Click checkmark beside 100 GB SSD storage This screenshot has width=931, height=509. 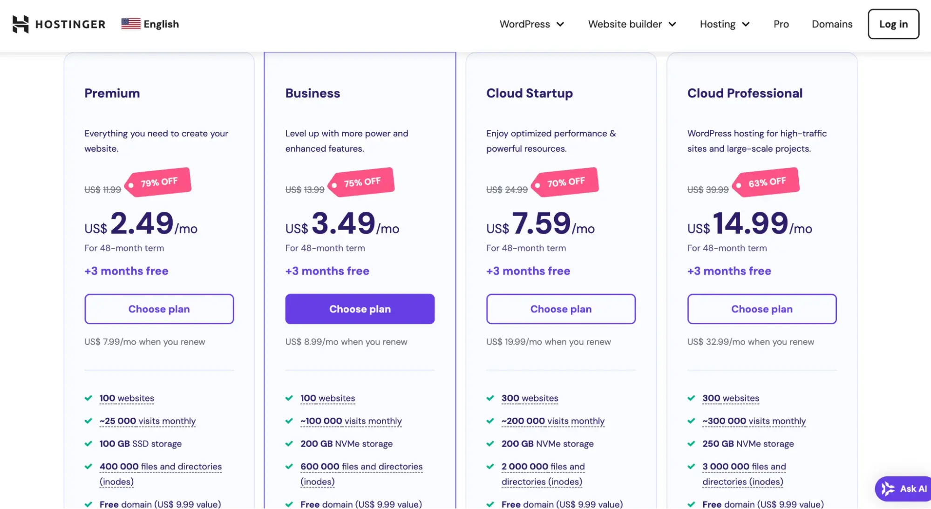[x=88, y=444]
